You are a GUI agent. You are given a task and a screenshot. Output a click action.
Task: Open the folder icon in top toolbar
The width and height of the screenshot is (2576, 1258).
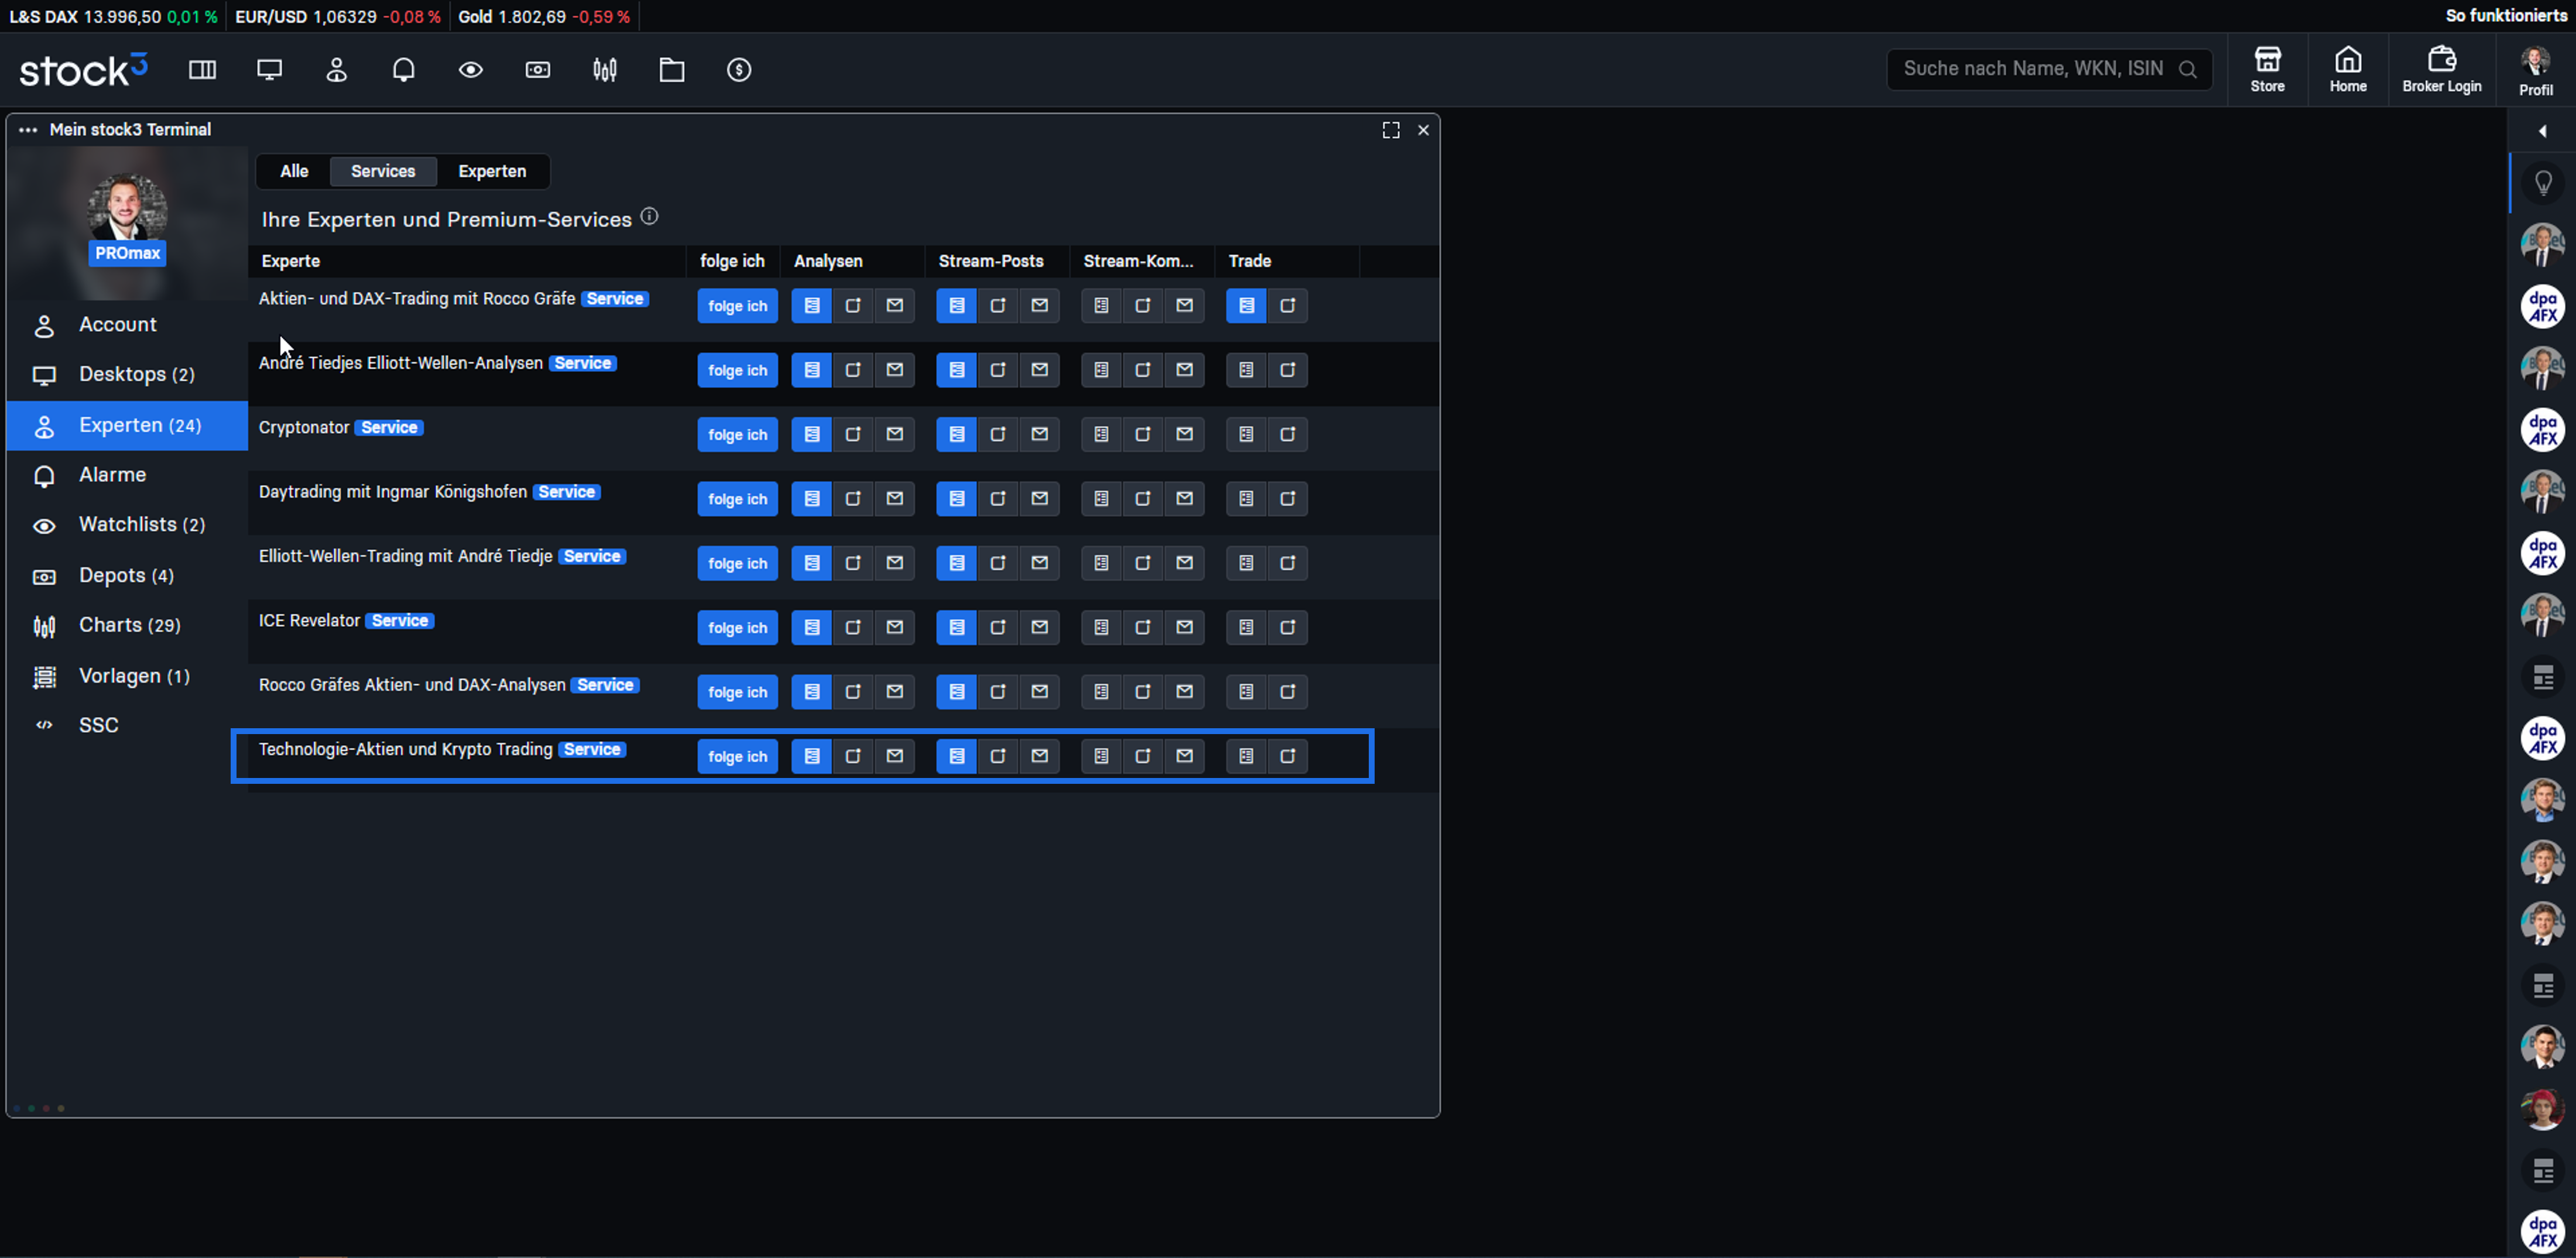coord(672,70)
